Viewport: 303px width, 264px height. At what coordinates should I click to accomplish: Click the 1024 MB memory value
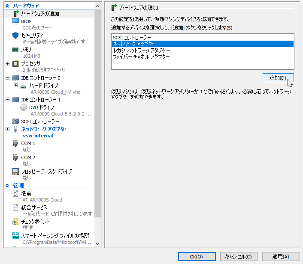(31, 56)
